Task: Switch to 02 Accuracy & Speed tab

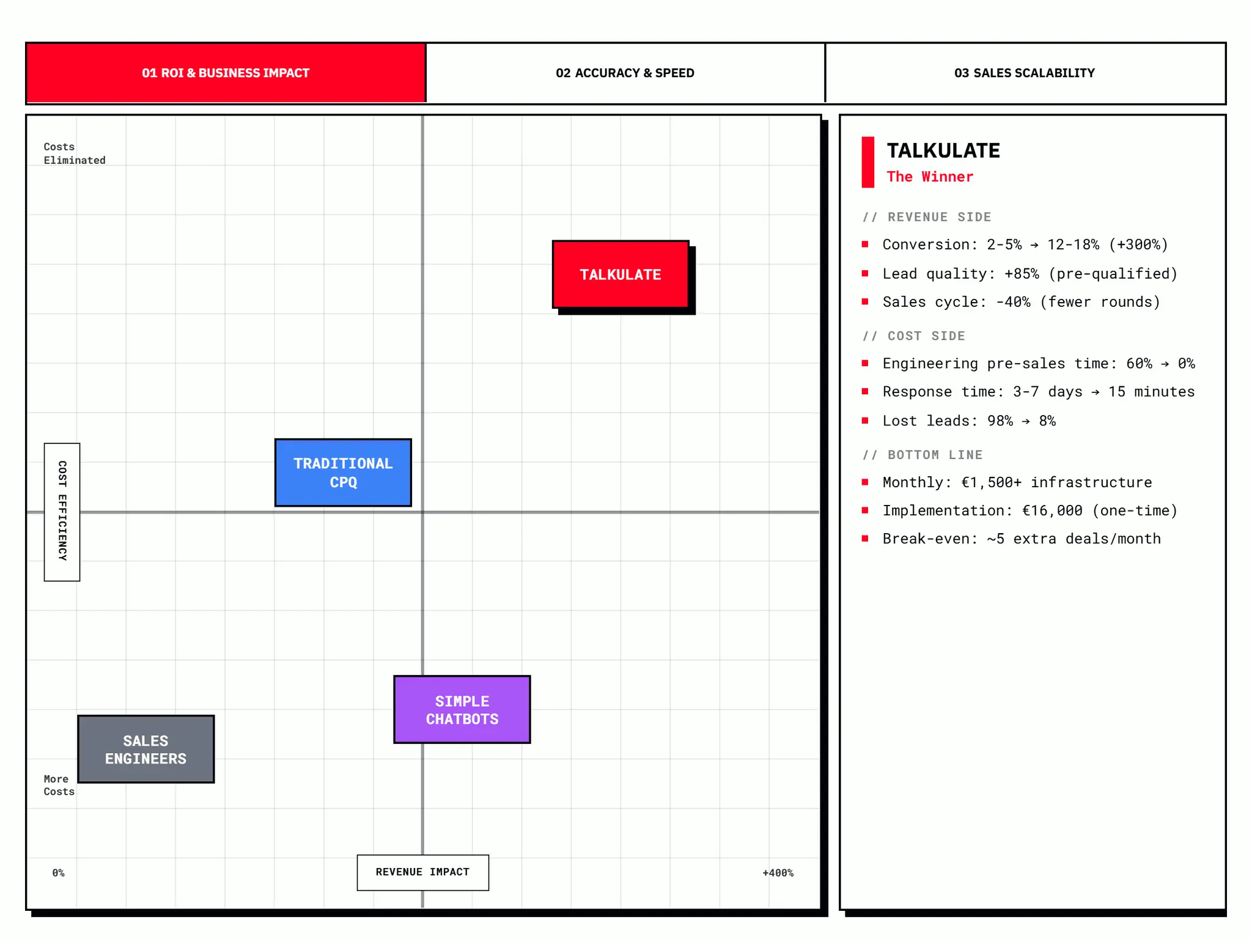Action: pos(625,73)
